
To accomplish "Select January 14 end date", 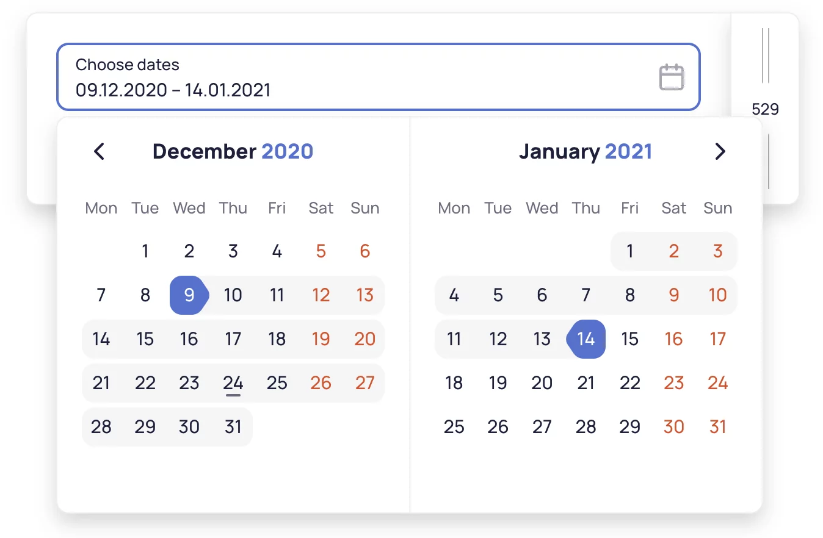I will tap(586, 339).
